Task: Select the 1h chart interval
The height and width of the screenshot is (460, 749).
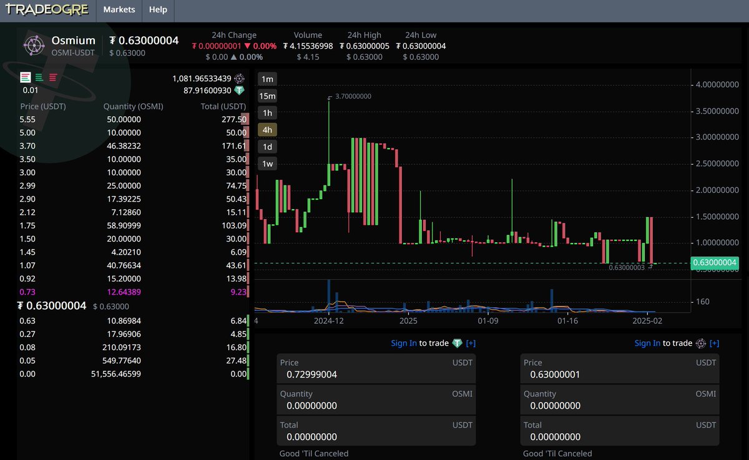Action: (268, 112)
